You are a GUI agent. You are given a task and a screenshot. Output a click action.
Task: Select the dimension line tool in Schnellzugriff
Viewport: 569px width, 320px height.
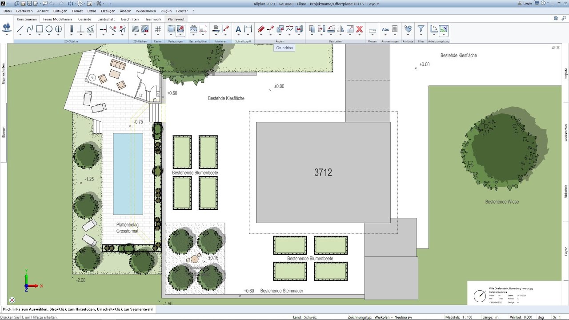coord(248,29)
